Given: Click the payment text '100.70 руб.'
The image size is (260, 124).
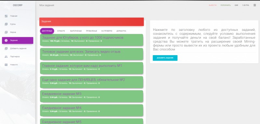Looking at the screenshot, I should [55, 41].
